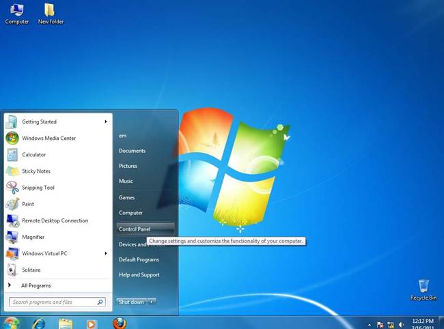Launch Solitaire cards icon
This screenshot has width=444, height=329.
pos(12,270)
